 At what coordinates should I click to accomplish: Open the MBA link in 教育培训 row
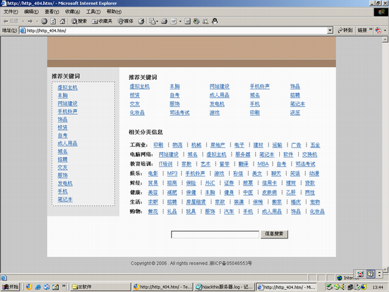[x=263, y=164]
